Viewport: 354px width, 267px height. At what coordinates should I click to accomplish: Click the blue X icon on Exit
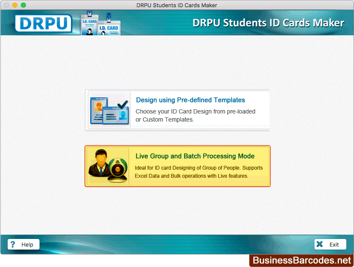(320, 244)
